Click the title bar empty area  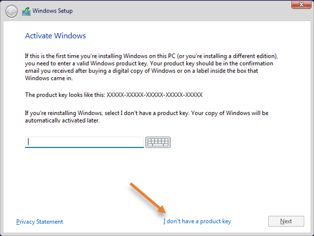tap(180, 11)
